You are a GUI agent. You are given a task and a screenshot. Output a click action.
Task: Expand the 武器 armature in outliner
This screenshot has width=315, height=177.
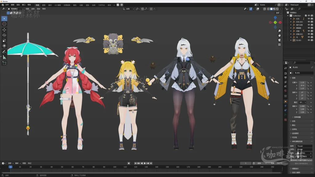pos(291,31)
